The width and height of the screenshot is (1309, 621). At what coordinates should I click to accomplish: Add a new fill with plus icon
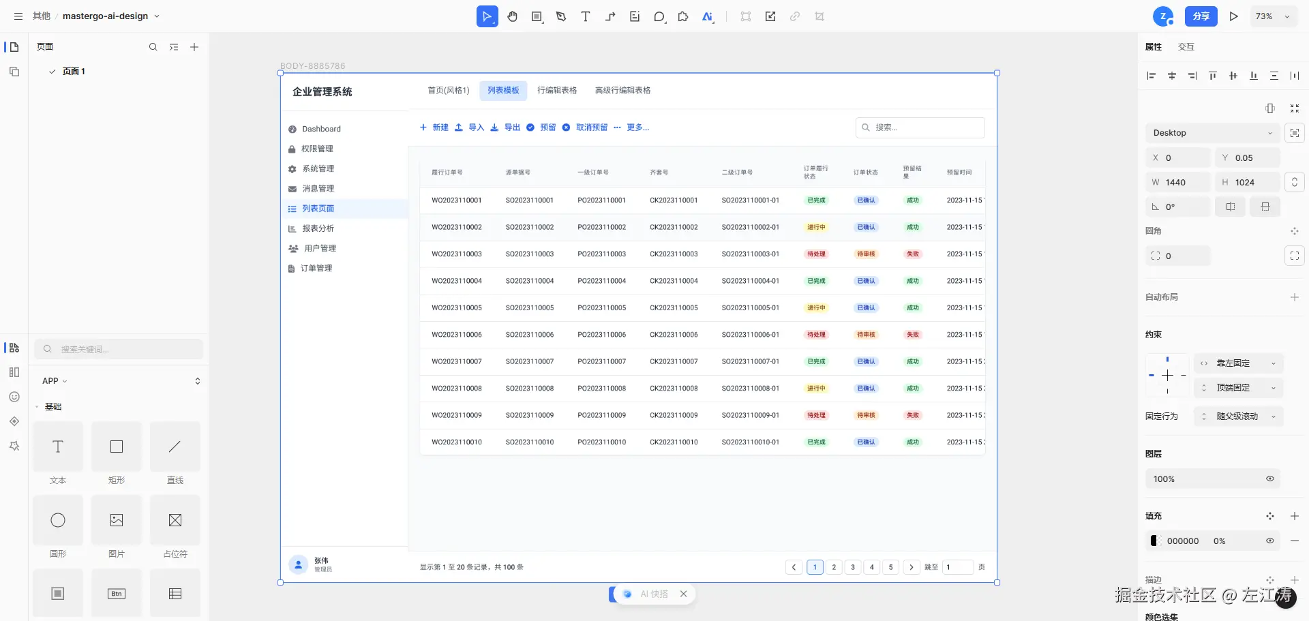[x=1295, y=516]
